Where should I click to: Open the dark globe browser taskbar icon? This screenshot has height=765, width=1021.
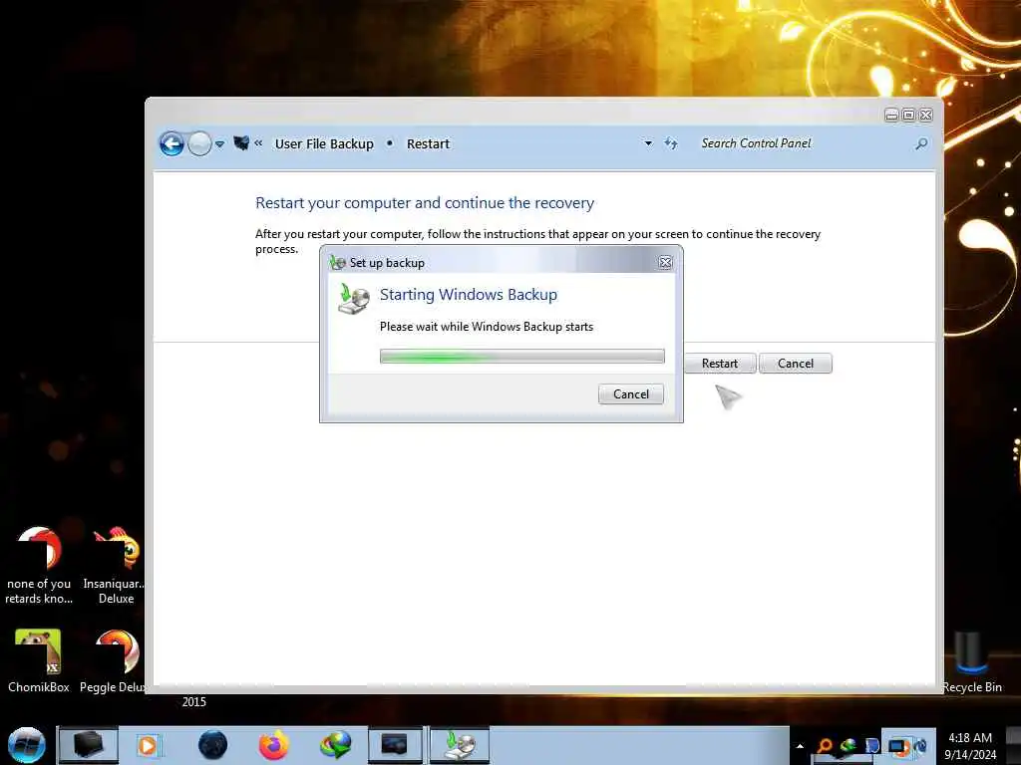[x=213, y=745]
